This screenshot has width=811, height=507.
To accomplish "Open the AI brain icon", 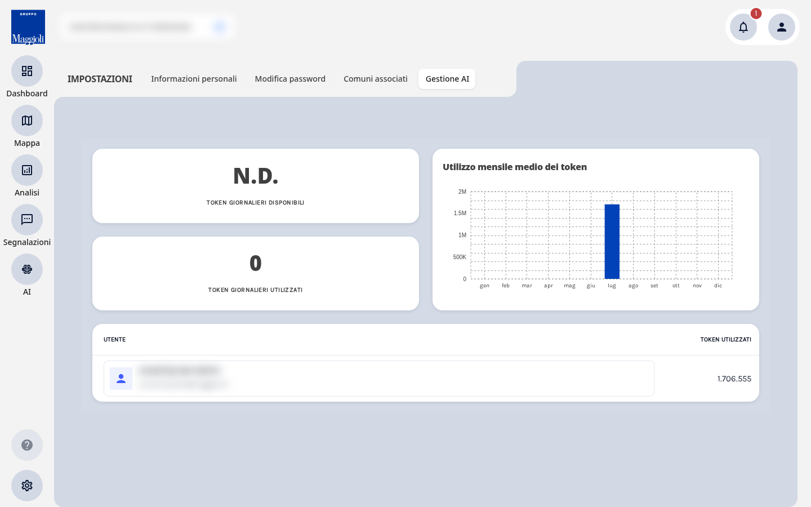I will [x=27, y=269].
